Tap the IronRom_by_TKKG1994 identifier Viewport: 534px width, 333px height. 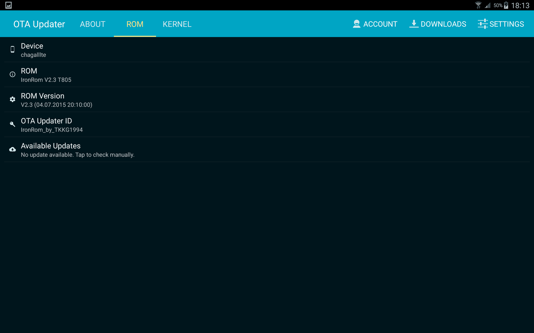click(52, 130)
